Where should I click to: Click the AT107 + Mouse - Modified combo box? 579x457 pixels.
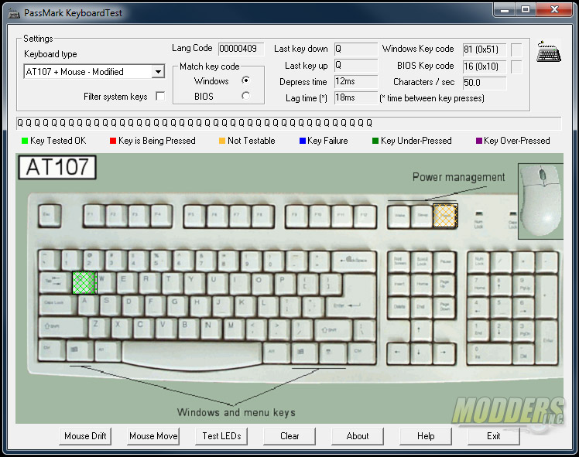(94, 72)
